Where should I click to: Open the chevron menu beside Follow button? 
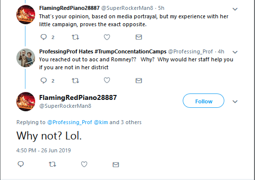(235, 101)
